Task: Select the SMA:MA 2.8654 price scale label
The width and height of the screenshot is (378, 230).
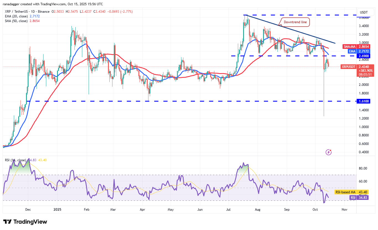Action: pyautogui.click(x=356, y=47)
